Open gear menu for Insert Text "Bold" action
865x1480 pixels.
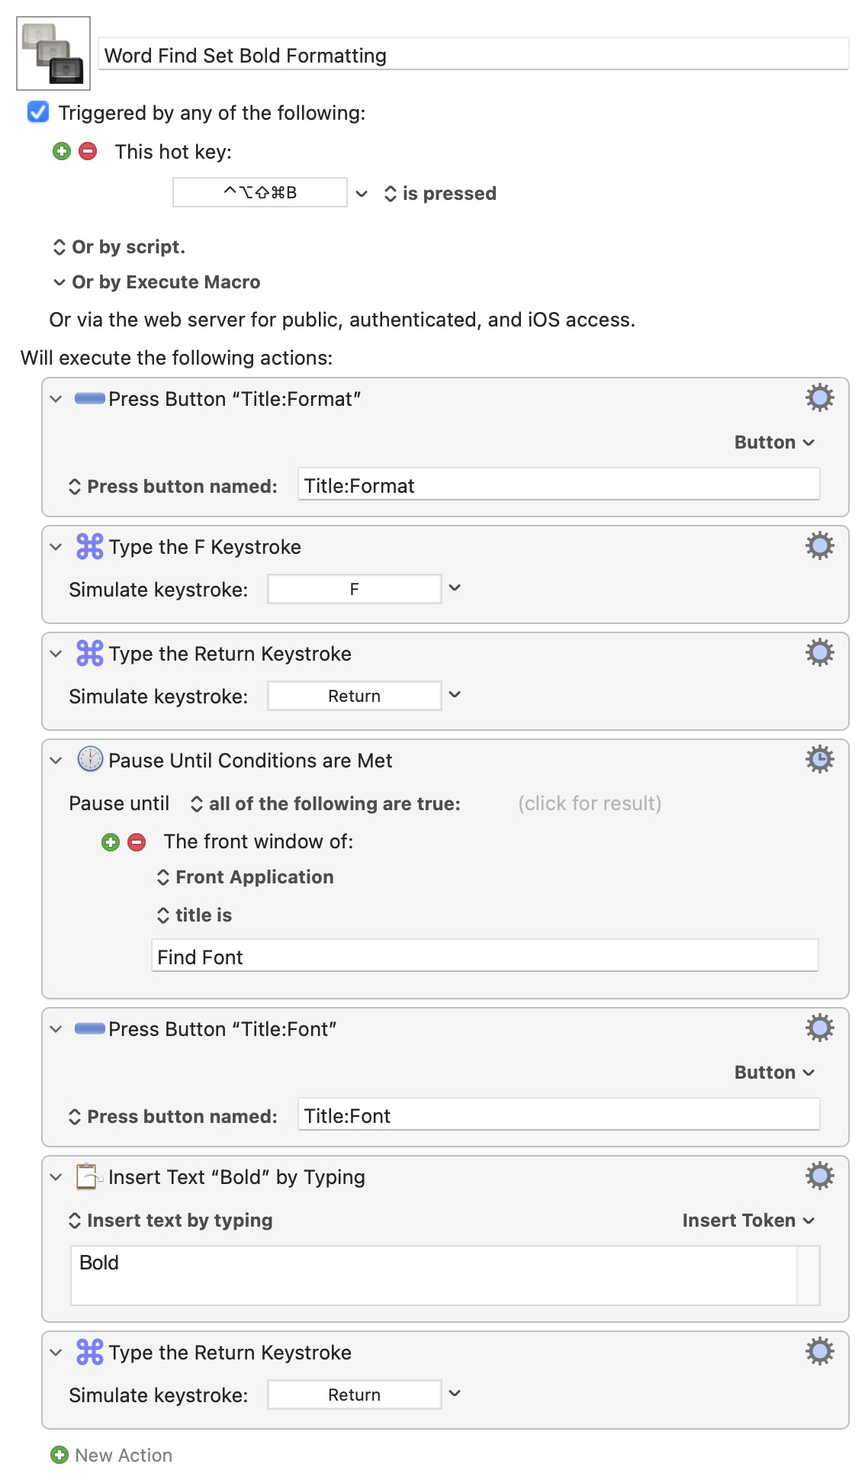(x=820, y=1176)
